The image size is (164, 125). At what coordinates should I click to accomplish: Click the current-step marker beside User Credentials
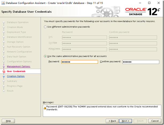(x=4, y=71)
